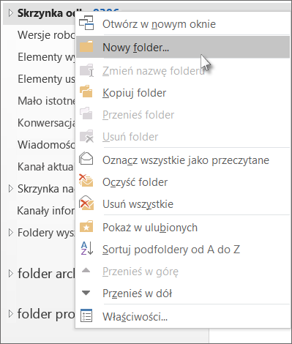Open the Wersje robocze folder
The width and height of the screenshot is (292, 344).
[46, 35]
